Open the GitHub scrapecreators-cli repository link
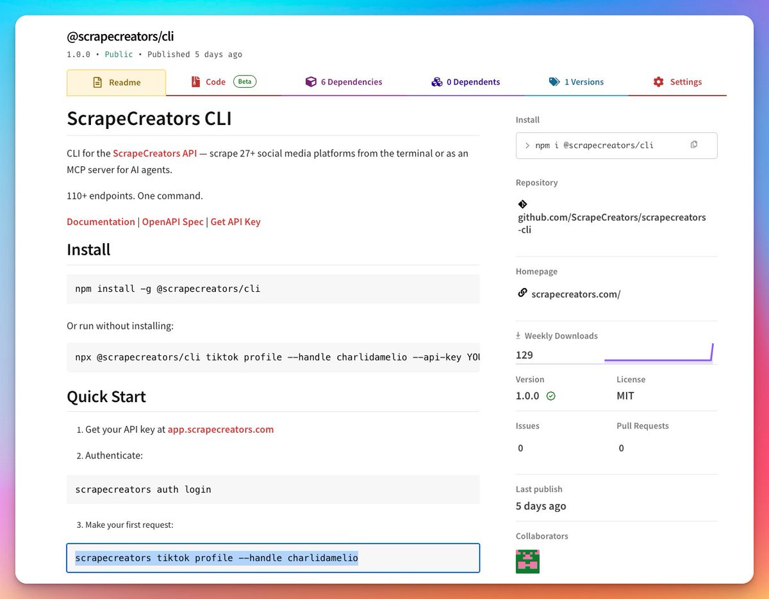 click(611, 223)
